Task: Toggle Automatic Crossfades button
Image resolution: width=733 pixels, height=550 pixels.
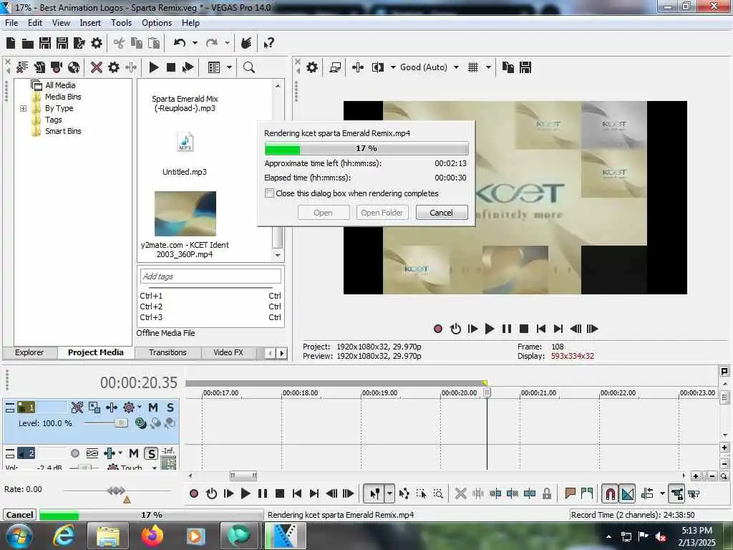Action: pos(627,493)
